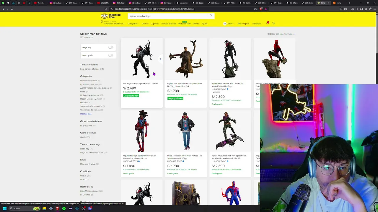Open Spotify from taskbar

[x=64, y=208]
